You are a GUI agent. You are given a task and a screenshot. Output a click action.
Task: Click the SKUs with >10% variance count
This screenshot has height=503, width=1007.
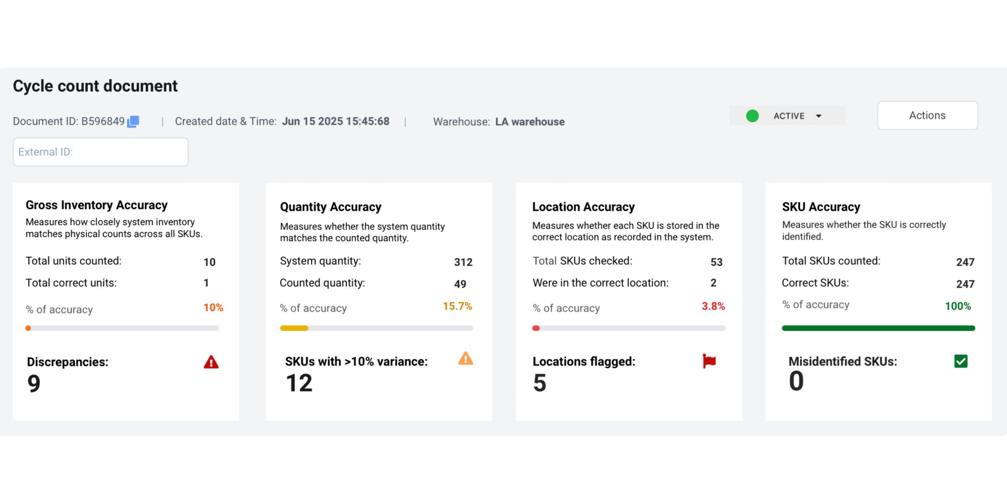(299, 383)
